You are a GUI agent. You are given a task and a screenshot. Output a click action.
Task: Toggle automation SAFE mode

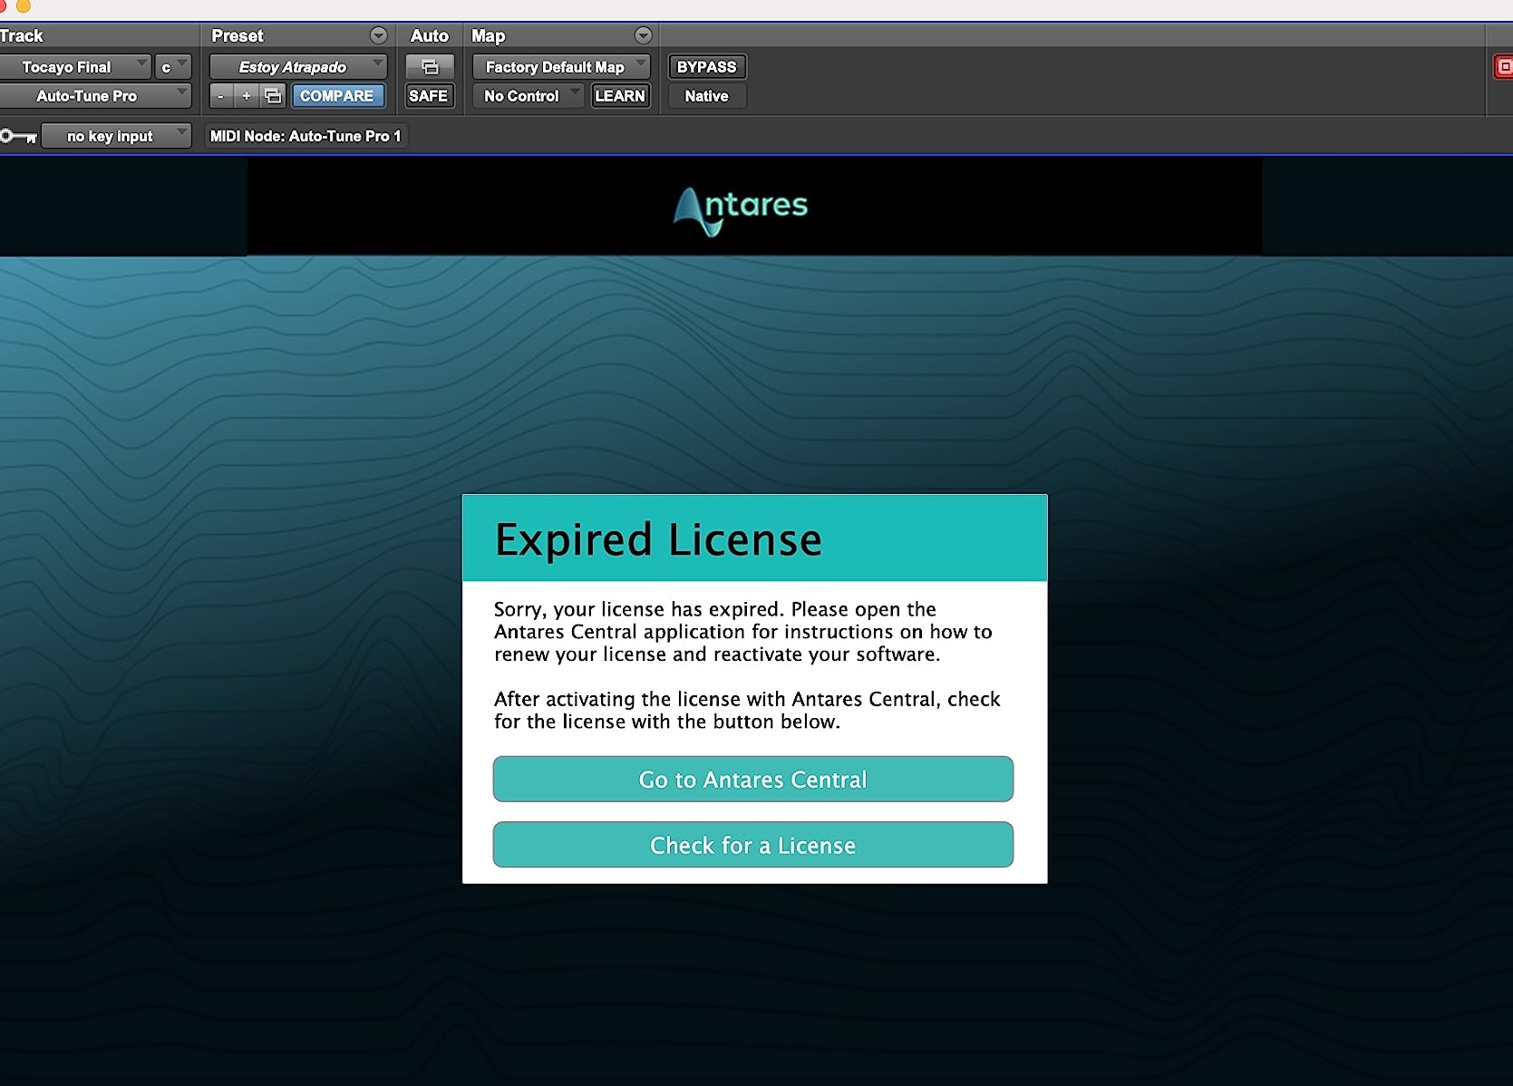[428, 95]
